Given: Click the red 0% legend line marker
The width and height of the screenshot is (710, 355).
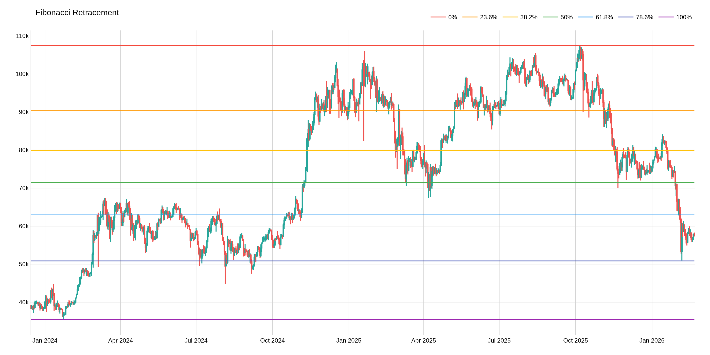Looking at the screenshot, I should click(x=438, y=17).
